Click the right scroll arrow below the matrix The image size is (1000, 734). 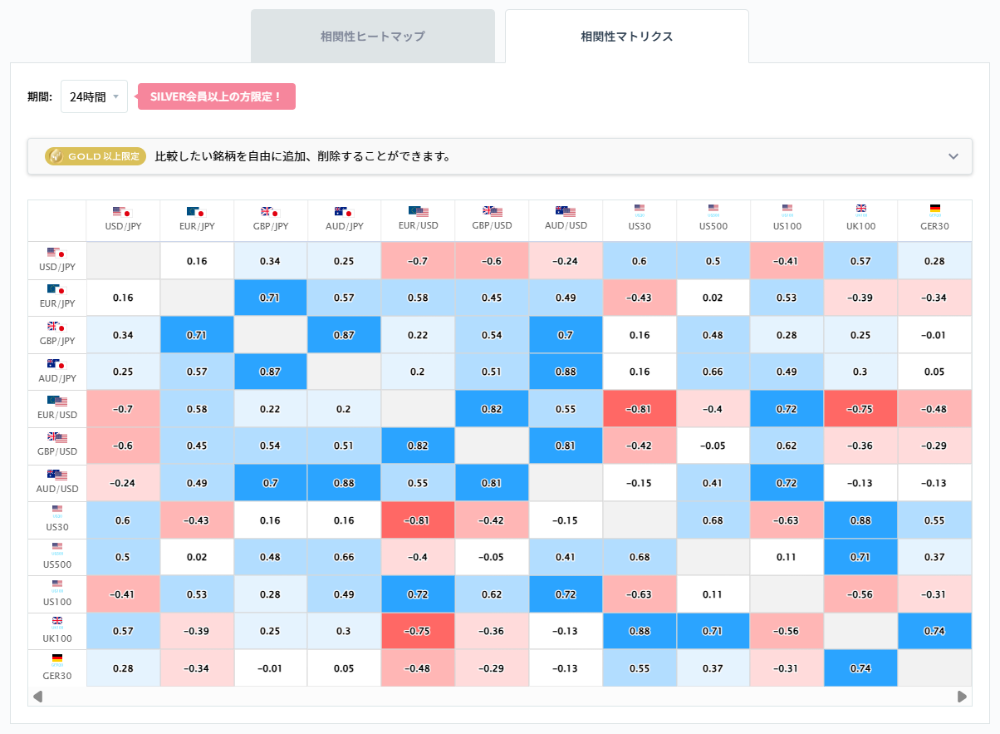[961, 697]
